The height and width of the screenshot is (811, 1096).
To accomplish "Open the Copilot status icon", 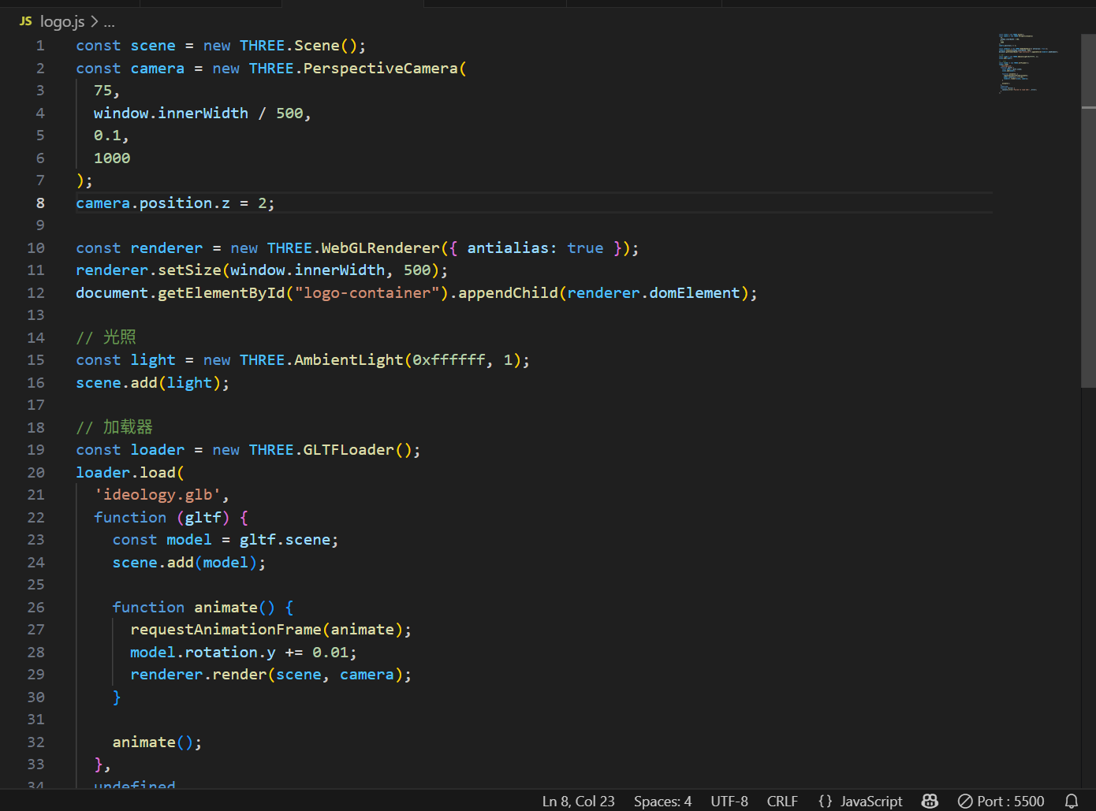I will (930, 801).
